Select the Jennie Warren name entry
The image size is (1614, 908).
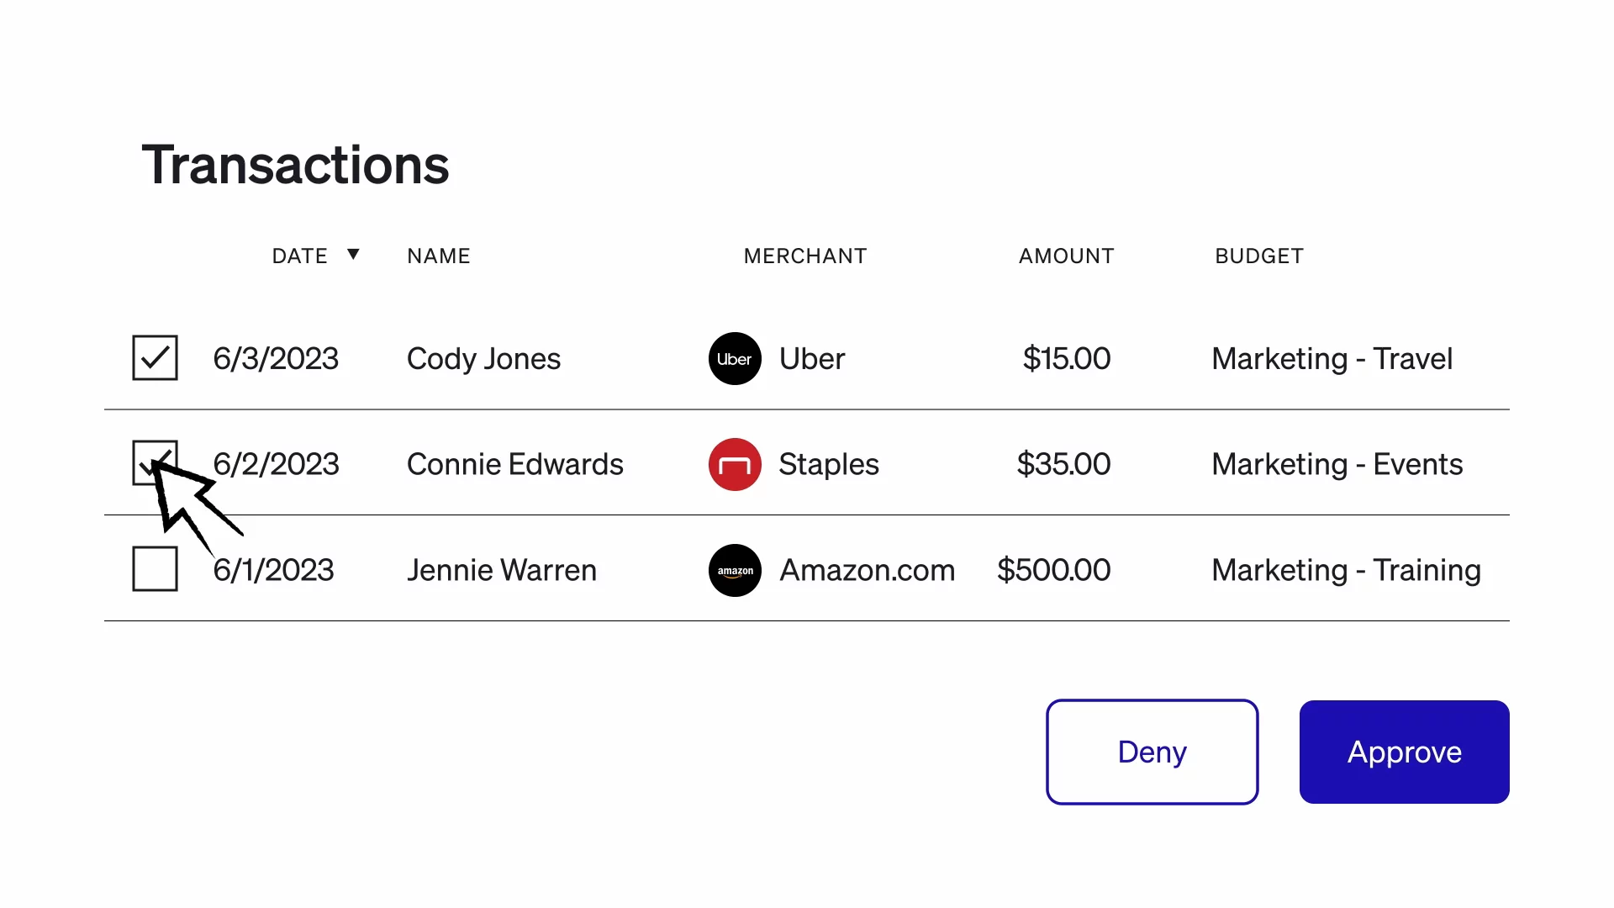501,571
